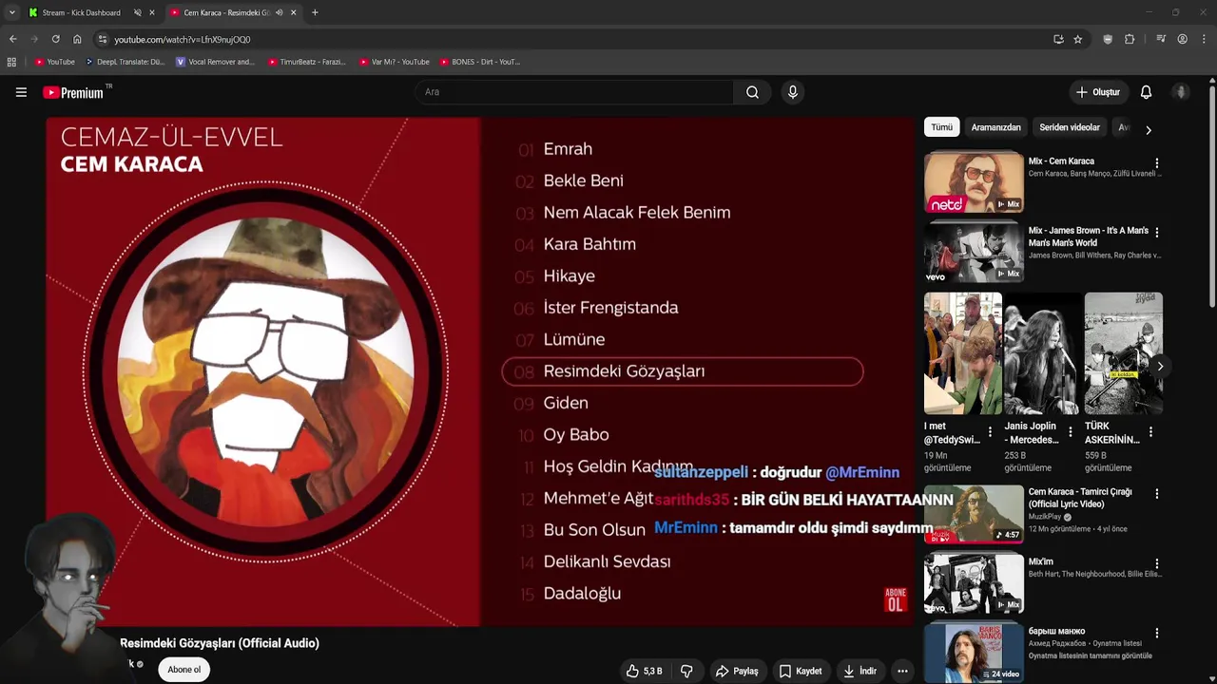The width and height of the screenshot is (1217, 684).
Task: Select the Tümü filter chip
Action: pos(941,127)
